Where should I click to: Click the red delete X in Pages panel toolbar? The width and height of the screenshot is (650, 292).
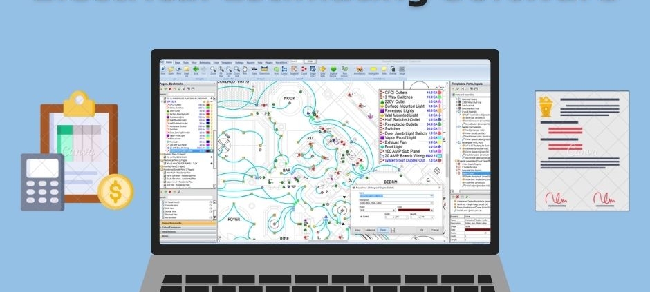170,89
